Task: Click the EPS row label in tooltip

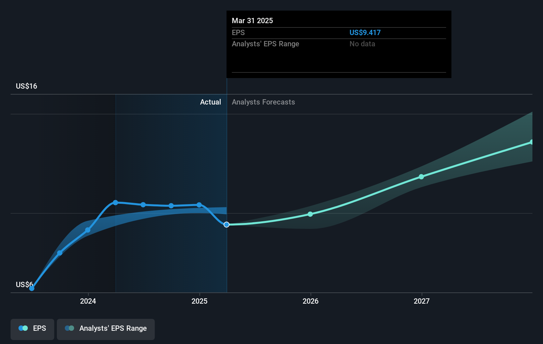Action: click(238, 32)
